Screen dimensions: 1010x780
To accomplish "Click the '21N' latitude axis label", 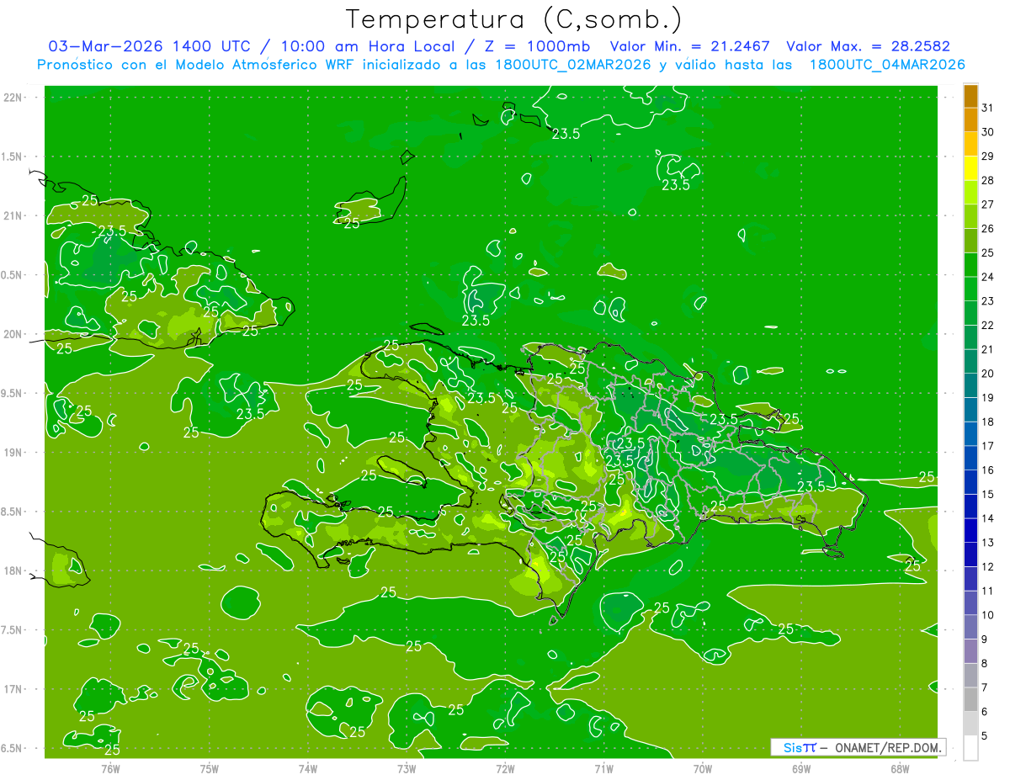I will (x=13, y=215).
